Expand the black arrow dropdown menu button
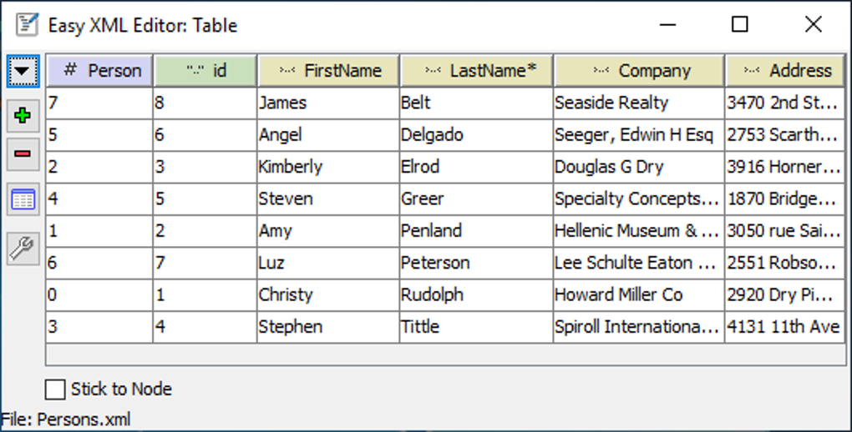852x432 pixels. click(23, 72)
